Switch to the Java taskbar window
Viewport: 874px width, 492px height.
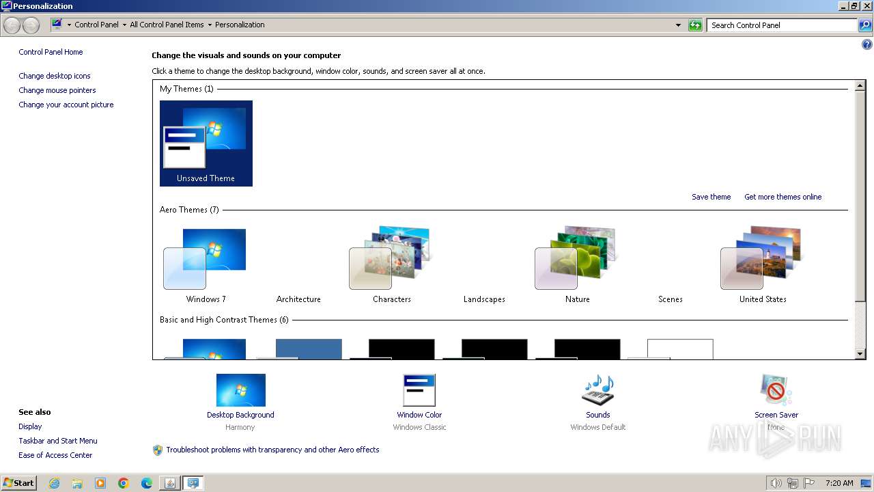coord(169,483)
